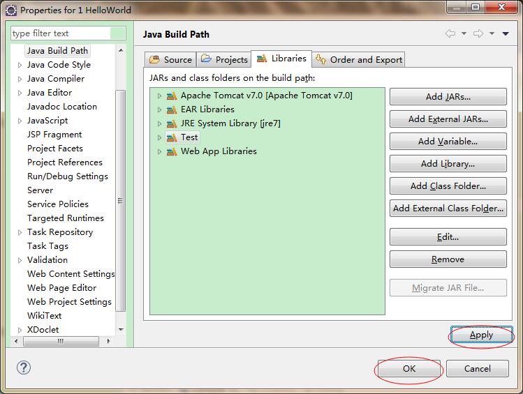
Task: Click the Web App Libraries icon
Action: pyautogui.click(x=172, y=152)
